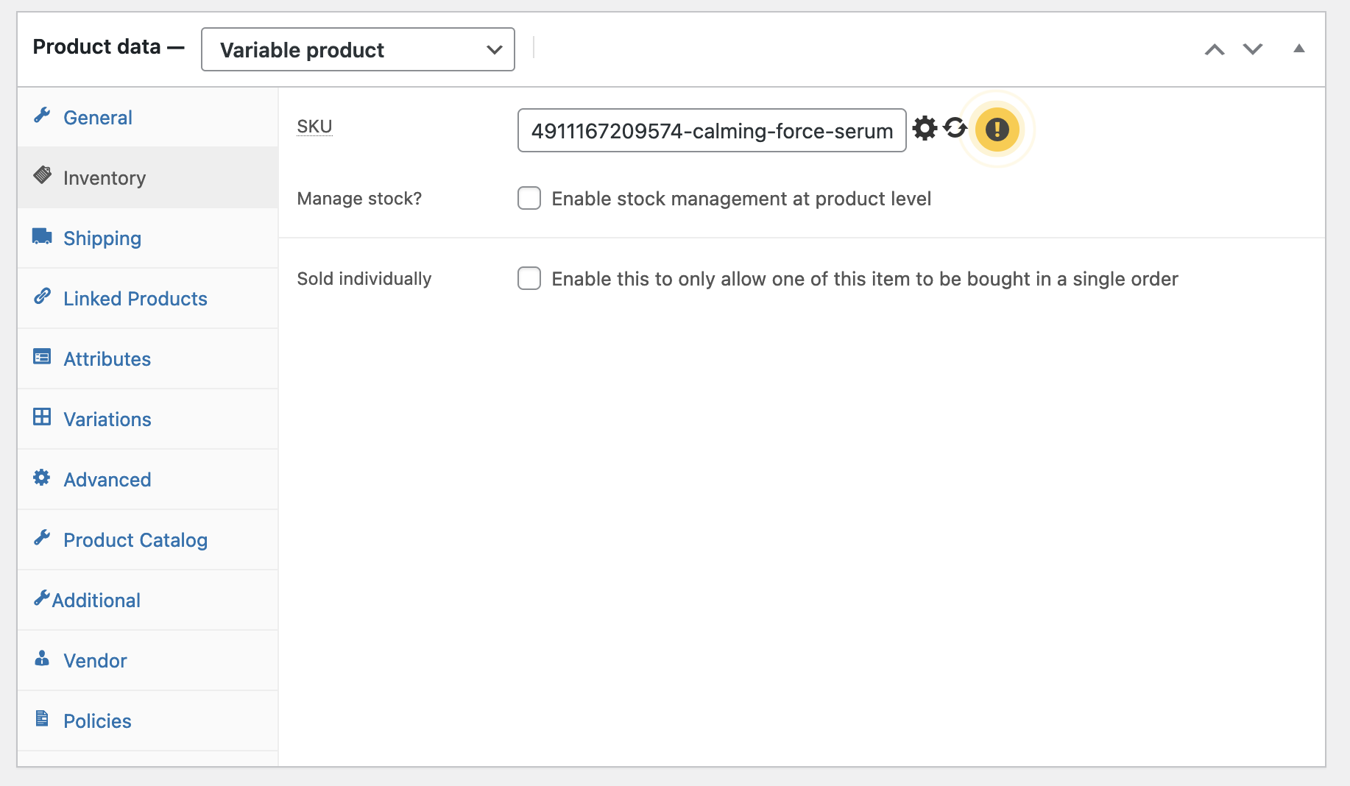
Task: Move Product data panel up
Action: pyautogui.click(x=1215, y=49)
